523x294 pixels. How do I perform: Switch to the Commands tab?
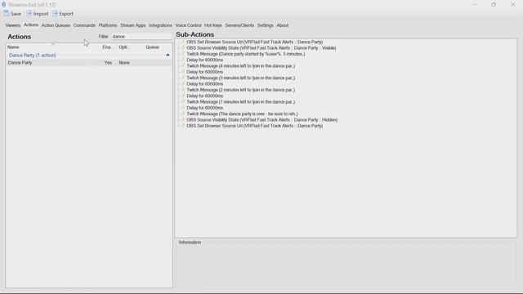84,25
